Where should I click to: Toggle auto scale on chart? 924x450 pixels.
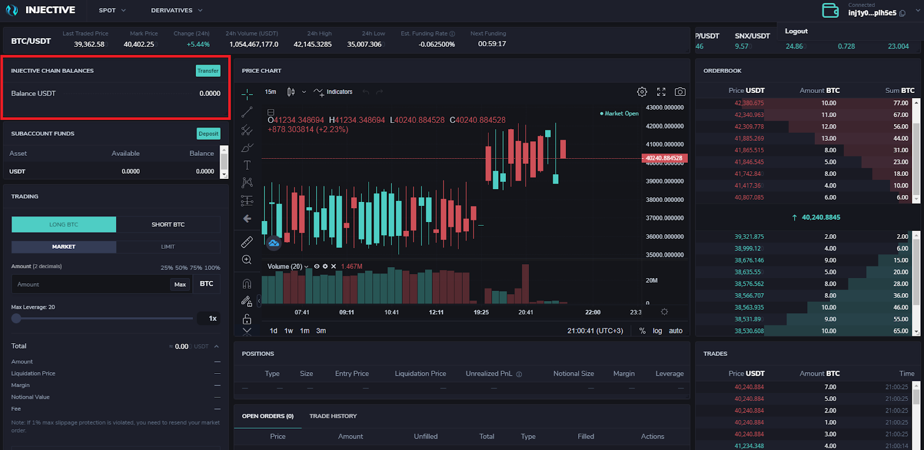coord(676,331)
